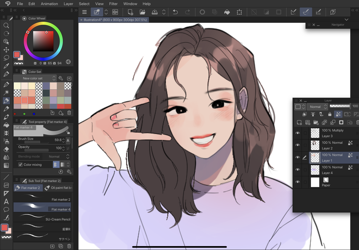The height and width of the screenshot is (250, 359).
Task: Click the Fill bucket command icon
Action: pyautogui.click(x=227, y=12)
